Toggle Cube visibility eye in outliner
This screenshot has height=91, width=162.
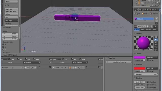pyautogui.click(x=153, y=3)
